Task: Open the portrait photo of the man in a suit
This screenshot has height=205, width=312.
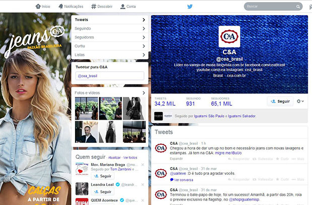Action: coord(87,132)
